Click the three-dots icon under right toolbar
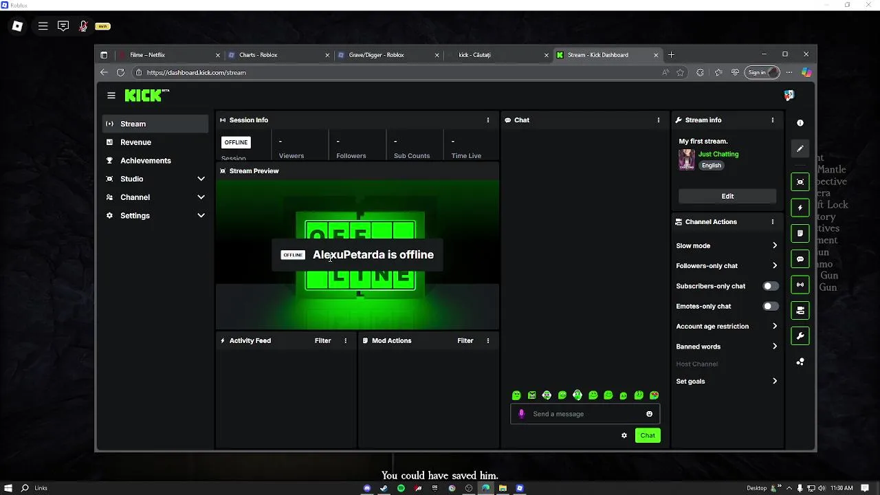 pos(800,362)
